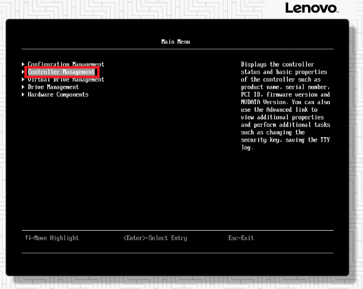Image resolution: width=363 pixels, height=289 pixels.
Task: Open Hardware Components menu entry
Action: 57,94
